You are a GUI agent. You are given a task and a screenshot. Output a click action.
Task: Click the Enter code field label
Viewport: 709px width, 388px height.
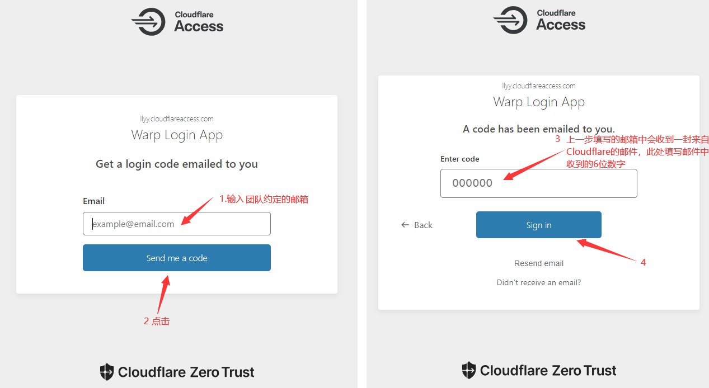coord(459,159)
